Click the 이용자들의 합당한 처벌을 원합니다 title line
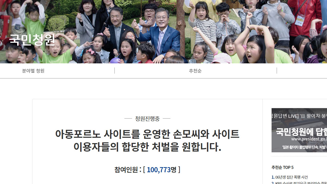Viewport: 327px width, 184px height. (x=147, y=147)
